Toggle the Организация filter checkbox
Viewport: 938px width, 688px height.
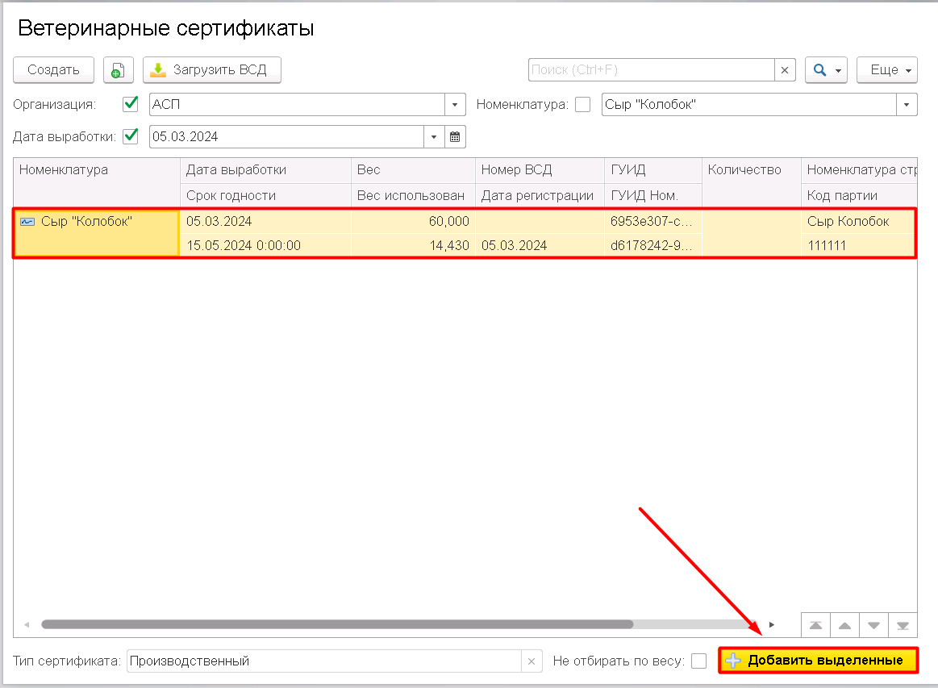pyautogui.click(x=131, y=104)
